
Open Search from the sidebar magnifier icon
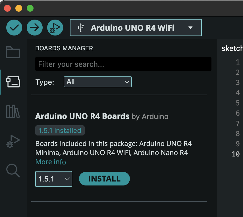(x=13, y=170)
